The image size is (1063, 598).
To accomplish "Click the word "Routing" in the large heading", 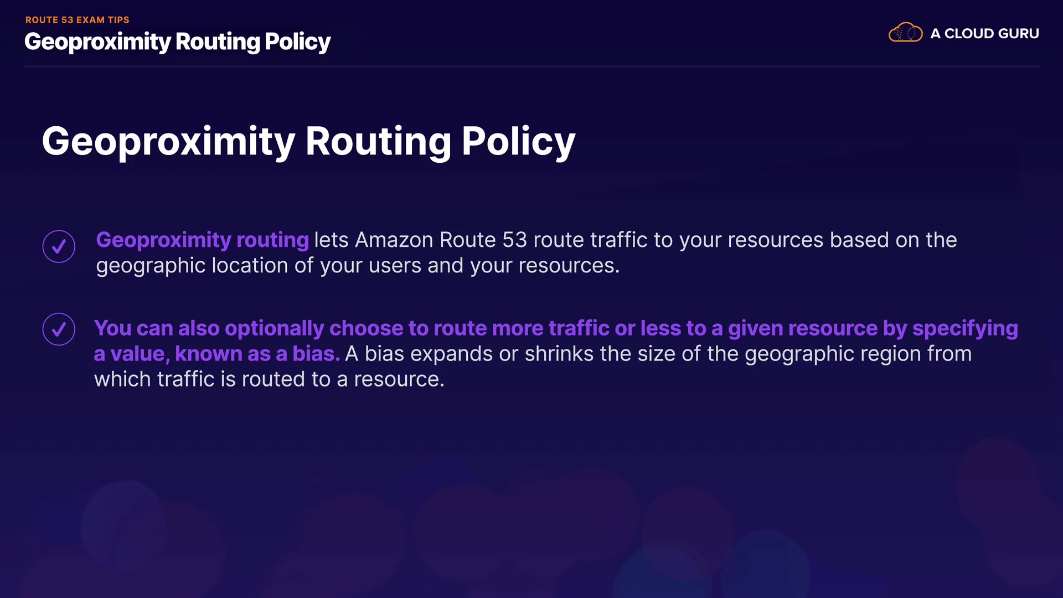I will [378, 142].
